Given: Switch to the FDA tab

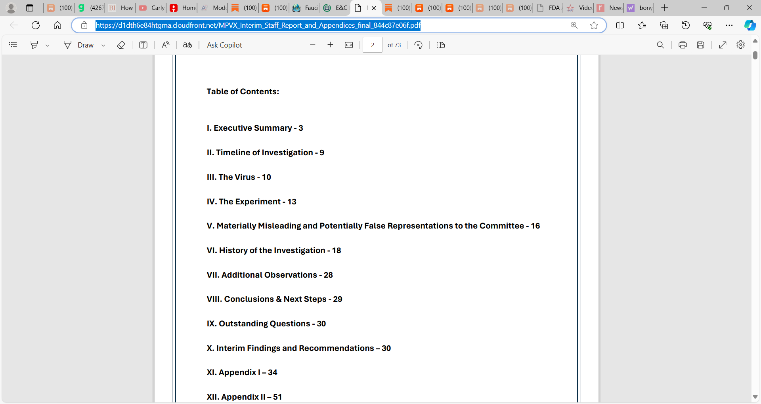Looking at the screenshot, I should [548, 8].
